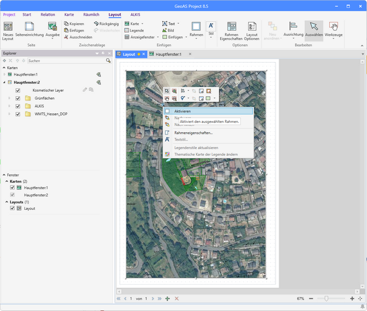Expand the ALKIS folder
Viewport: 367px width, 311px height.
(x=9, y=106)
